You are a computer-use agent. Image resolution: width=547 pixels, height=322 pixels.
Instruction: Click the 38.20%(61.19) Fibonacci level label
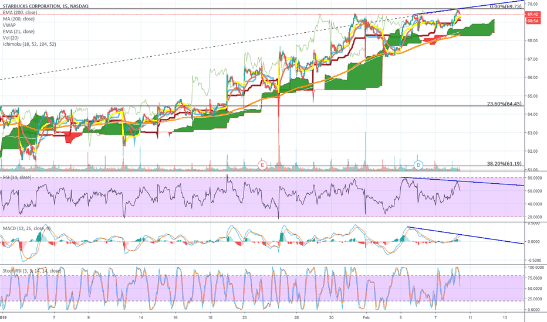pos(504,163)
